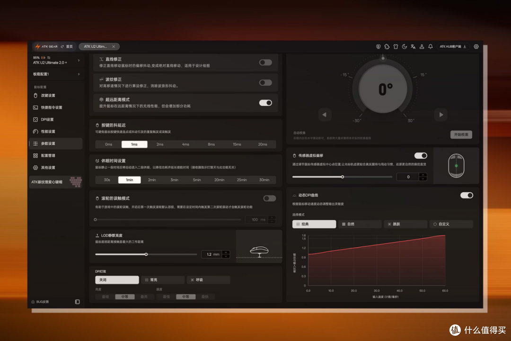Click the sensor offset value field
Screen dimensions: 511x341
click(408, 177)
